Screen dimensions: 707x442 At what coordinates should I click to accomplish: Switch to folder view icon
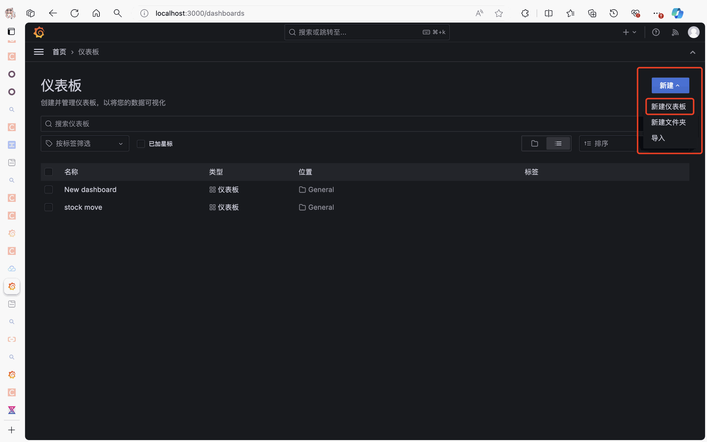(x=535, y=143)
